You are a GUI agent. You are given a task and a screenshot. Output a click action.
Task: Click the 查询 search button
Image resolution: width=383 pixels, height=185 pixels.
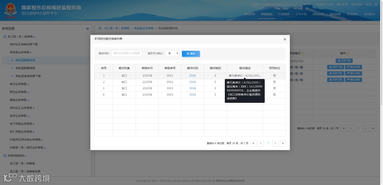191,53
